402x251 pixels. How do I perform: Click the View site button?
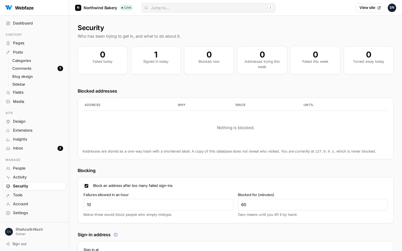[370, 8]
